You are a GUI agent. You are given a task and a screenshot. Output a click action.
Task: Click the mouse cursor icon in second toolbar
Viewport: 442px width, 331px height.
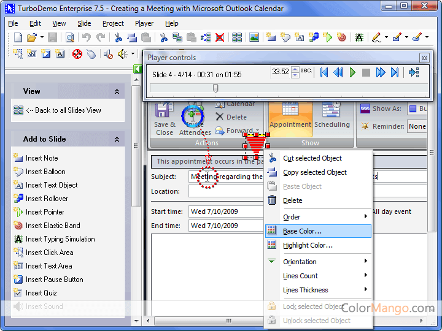[91, 54]
